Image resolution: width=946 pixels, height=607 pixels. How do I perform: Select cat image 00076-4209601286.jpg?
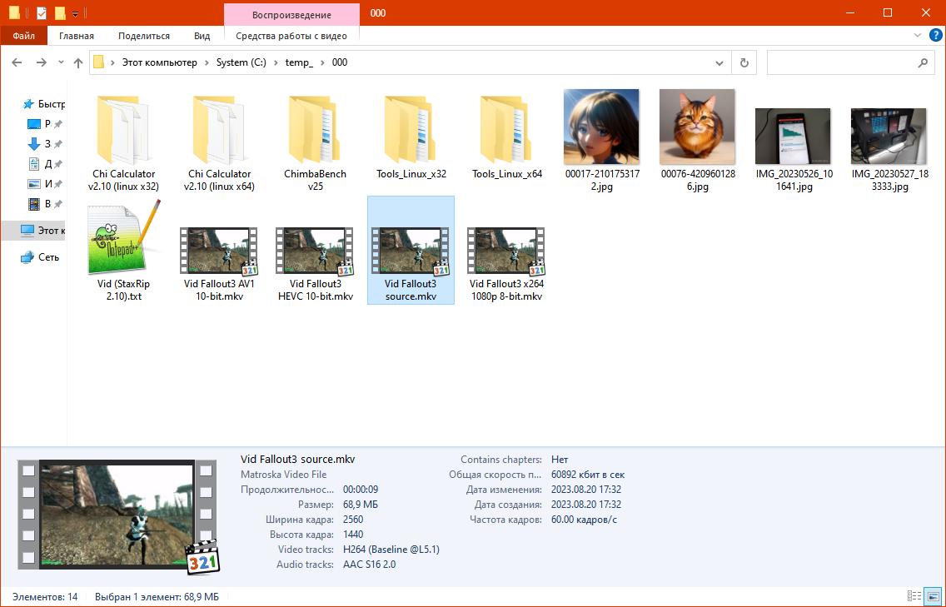[698, 142]
